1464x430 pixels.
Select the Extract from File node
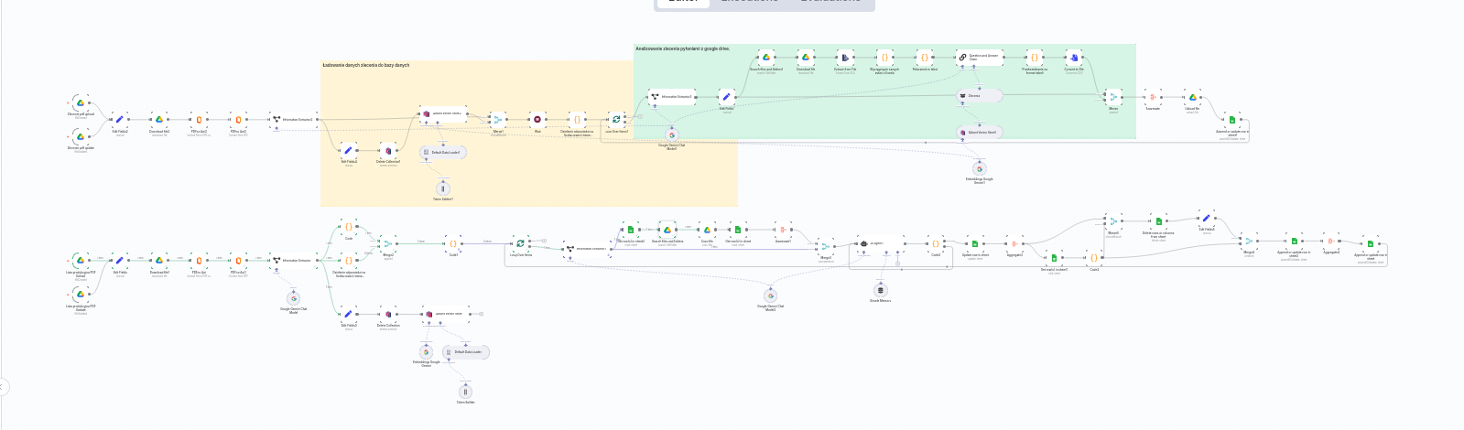pyautogui.click(x=845, y=57)
